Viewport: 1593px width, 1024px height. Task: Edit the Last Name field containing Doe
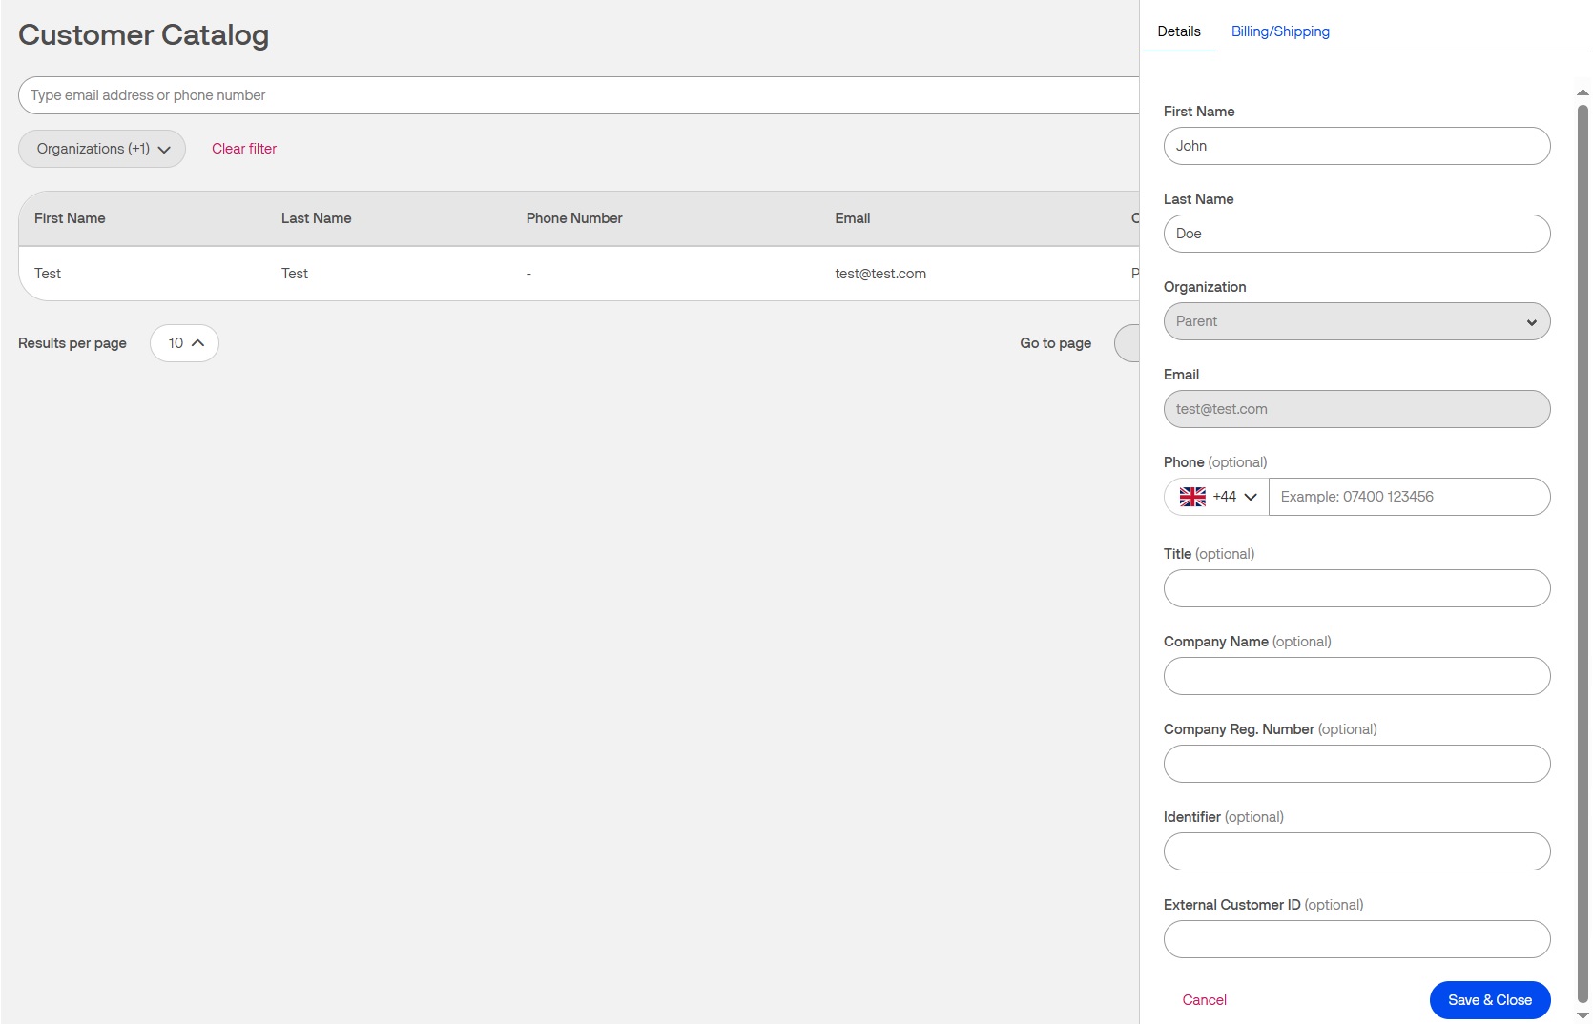click(x=1355, y=234)
